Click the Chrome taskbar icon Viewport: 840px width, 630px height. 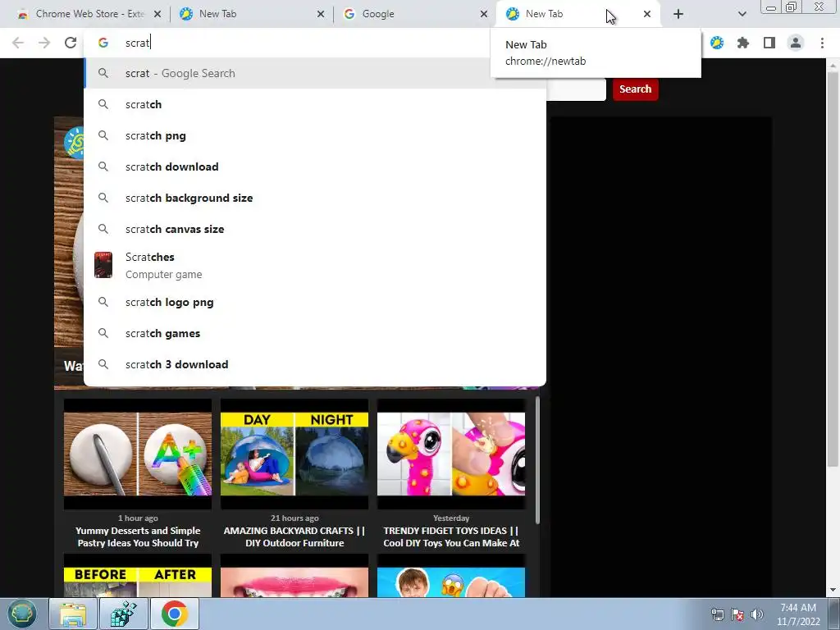tap(175, 614)
